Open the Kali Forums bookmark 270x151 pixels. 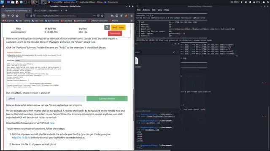pos(52,21)
